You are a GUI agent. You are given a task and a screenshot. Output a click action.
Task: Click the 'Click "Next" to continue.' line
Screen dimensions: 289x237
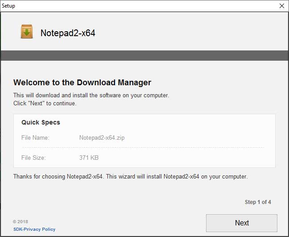tap(45, 103)
